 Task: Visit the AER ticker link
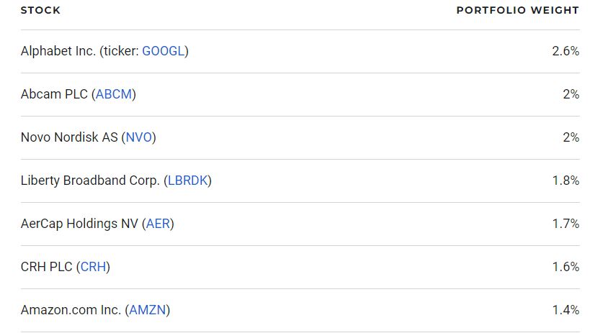158,224
